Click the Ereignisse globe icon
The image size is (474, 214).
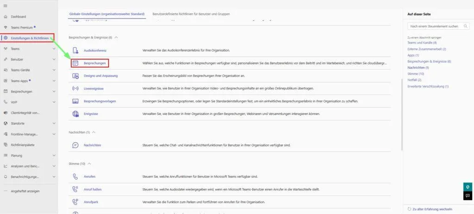75,113
